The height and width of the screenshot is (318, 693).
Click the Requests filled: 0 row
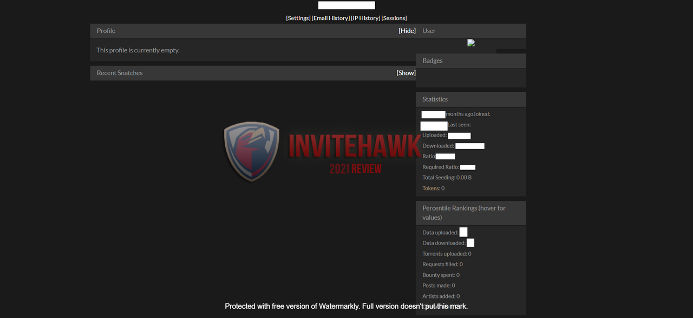coord(442,264)
